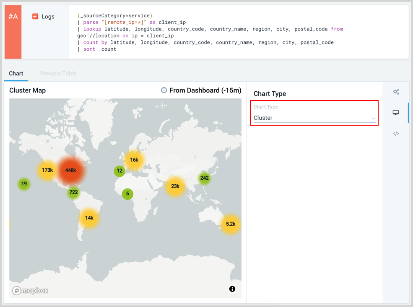Open the JSON code view icon
The width and height of the screenshot is (413, 307).
396,134
